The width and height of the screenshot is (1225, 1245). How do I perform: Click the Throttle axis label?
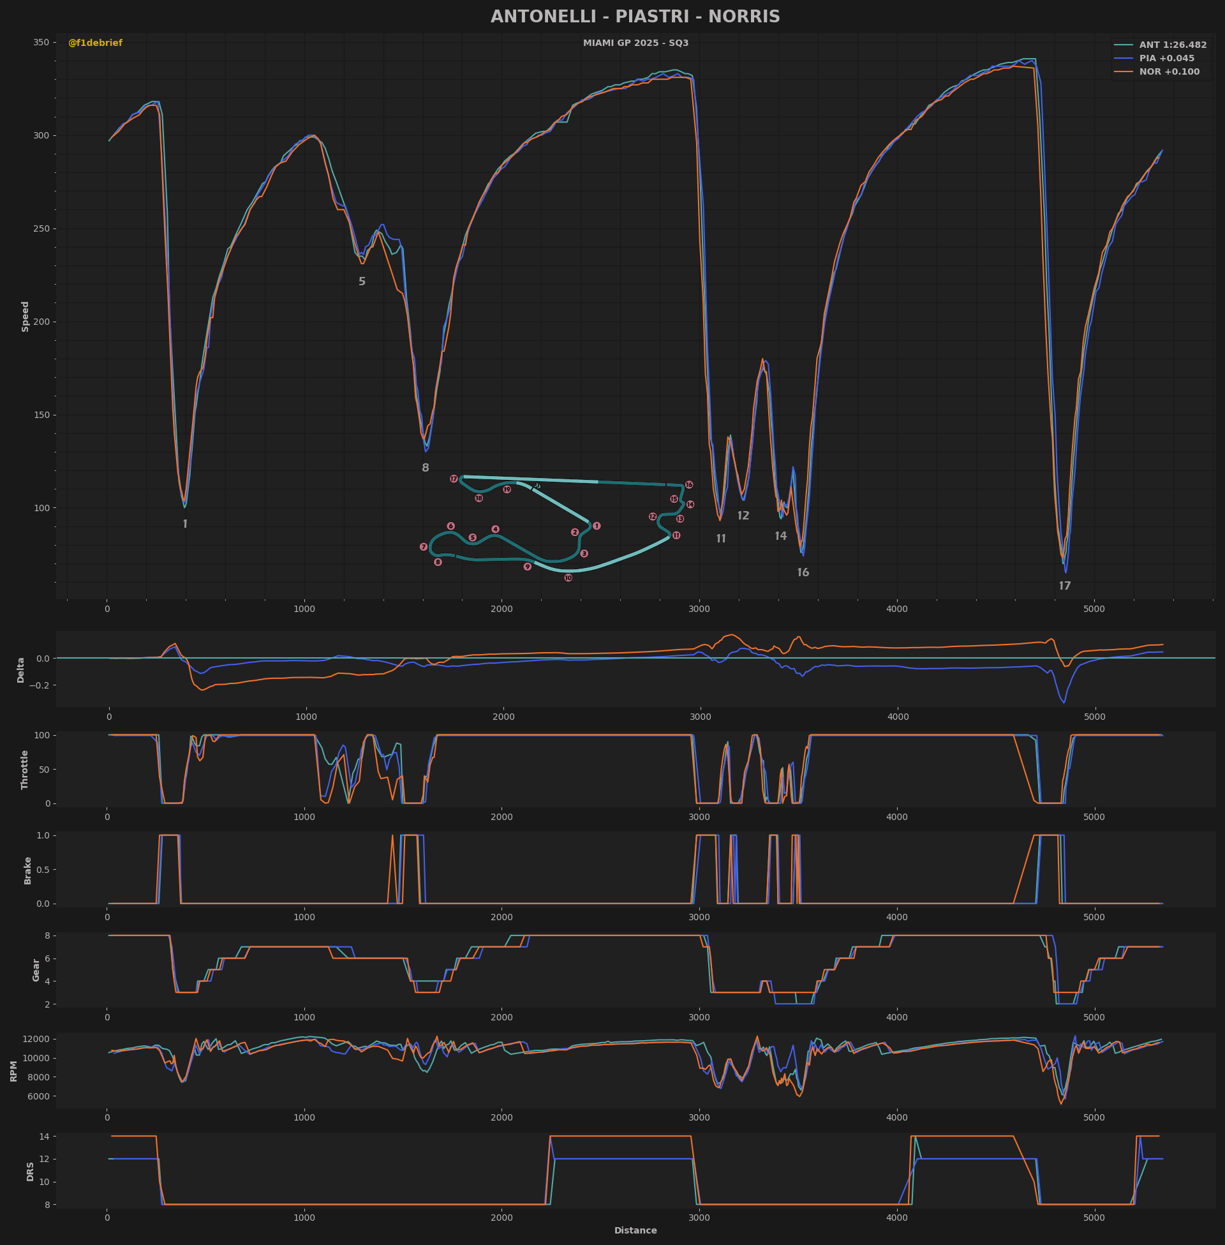[x=25, y=770]
